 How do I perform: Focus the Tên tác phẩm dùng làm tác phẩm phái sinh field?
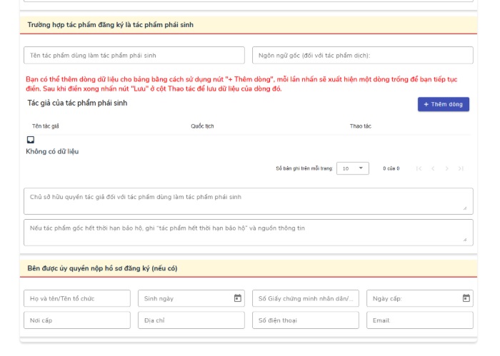(x=134, y=56)
